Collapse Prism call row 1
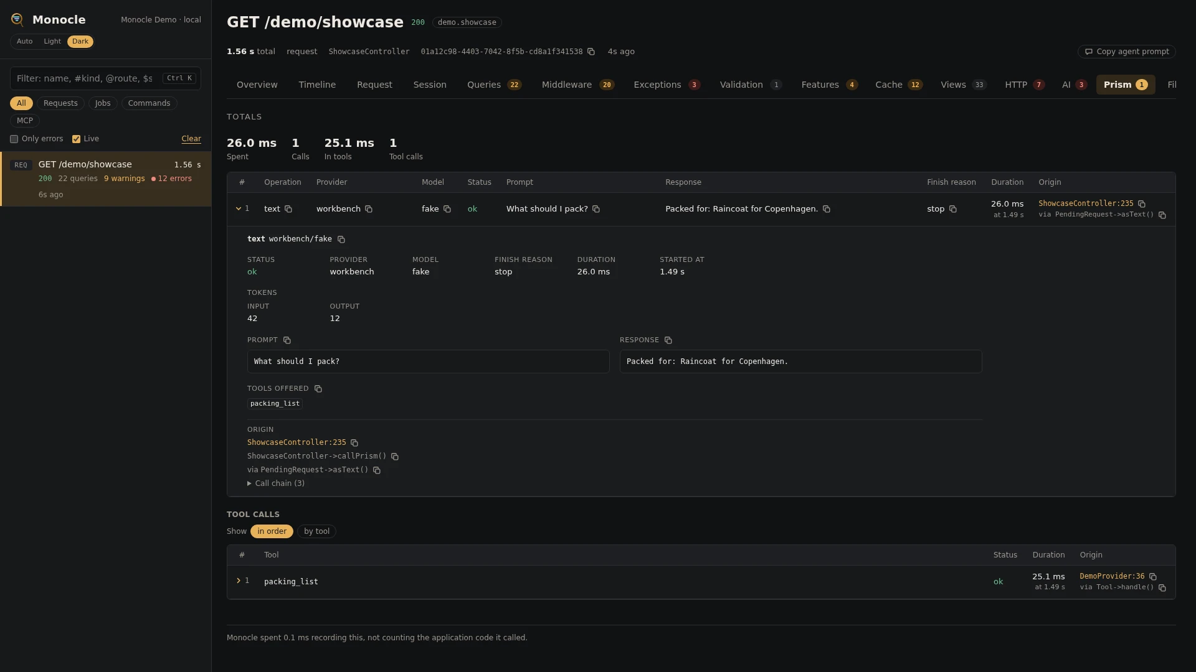 239,209
